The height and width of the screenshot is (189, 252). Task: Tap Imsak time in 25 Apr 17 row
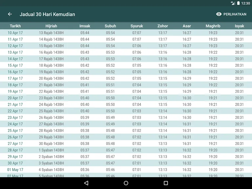85,131
